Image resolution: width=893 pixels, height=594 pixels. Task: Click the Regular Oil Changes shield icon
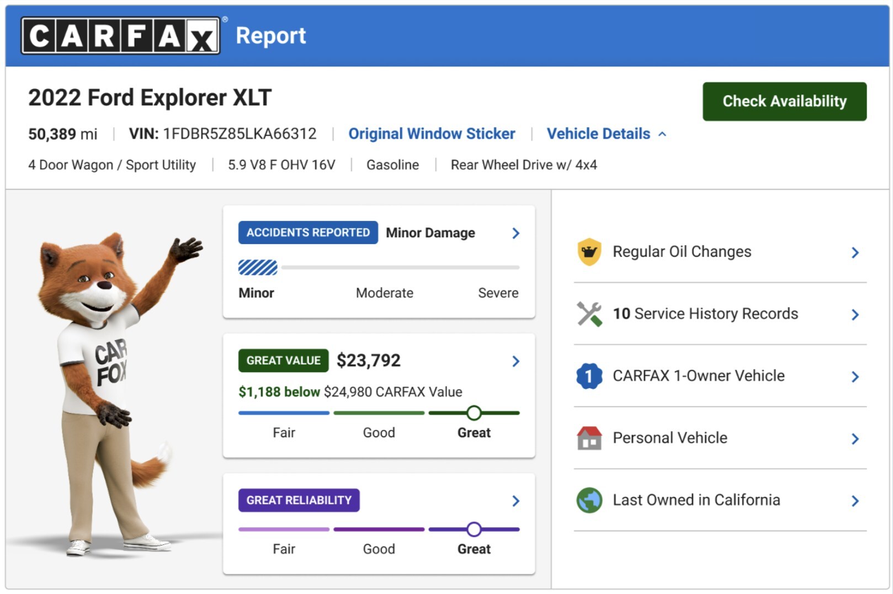click(589, 252)
